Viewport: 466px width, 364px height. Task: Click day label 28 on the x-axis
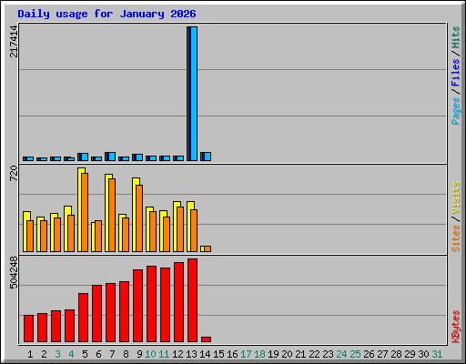click(396, 354)
